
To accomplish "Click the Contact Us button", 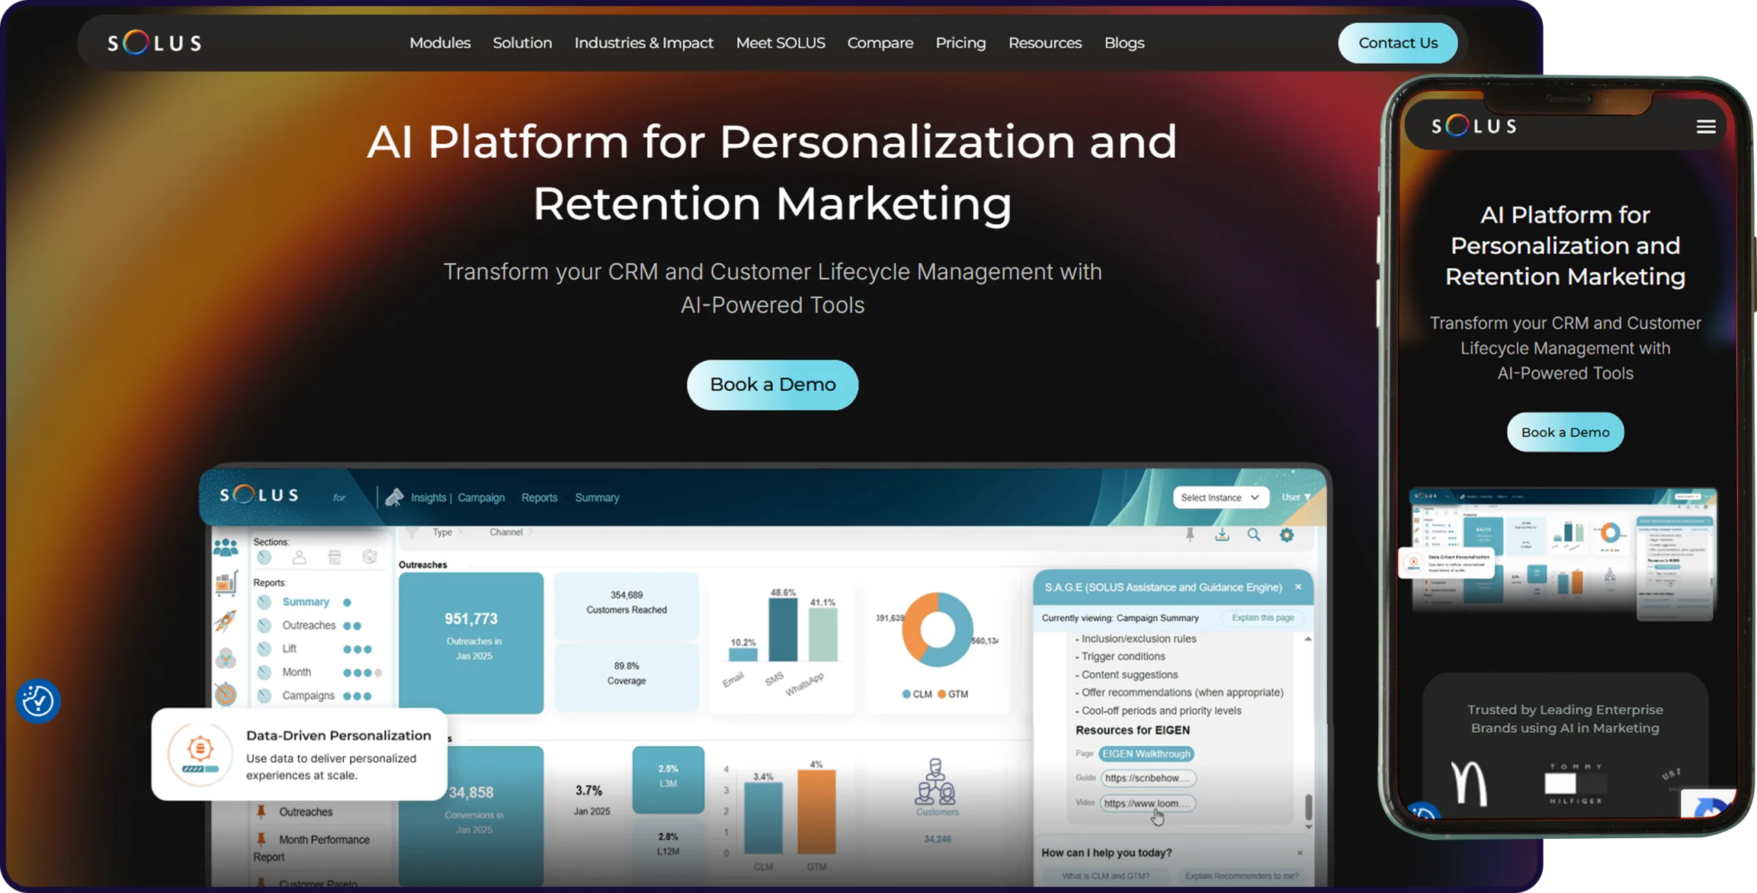I will point(1398,43).
